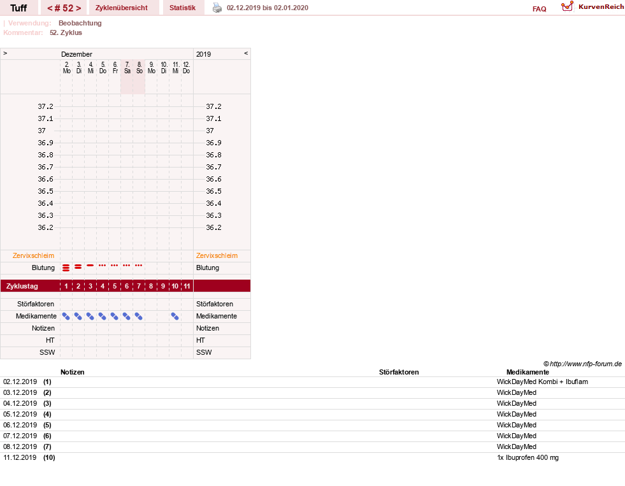Click the left Blutung row label

tap(43, 268)
